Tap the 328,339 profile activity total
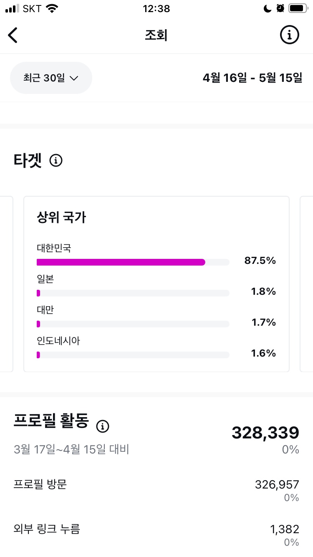Image resolution: width=313 pixels, height=557 pixels. point(265,433)
